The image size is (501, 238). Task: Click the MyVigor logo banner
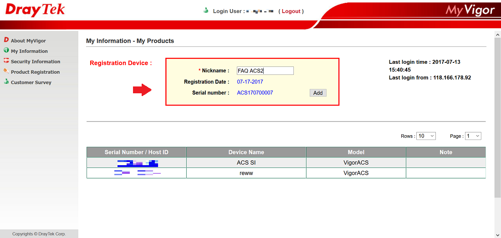pos(470,10)
